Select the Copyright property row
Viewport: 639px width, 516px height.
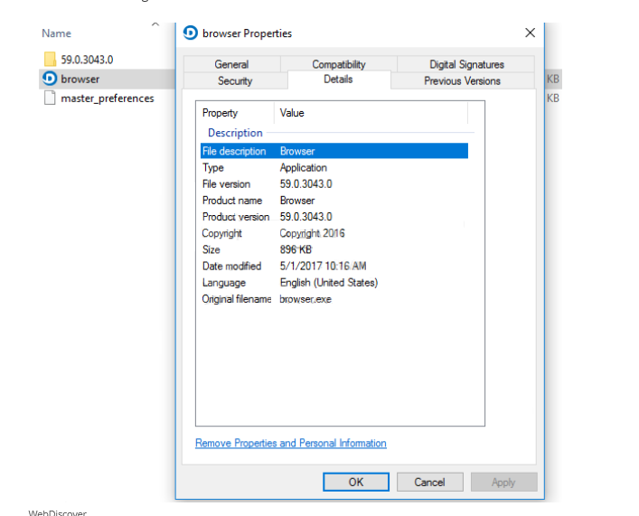[x=334, y=233]
